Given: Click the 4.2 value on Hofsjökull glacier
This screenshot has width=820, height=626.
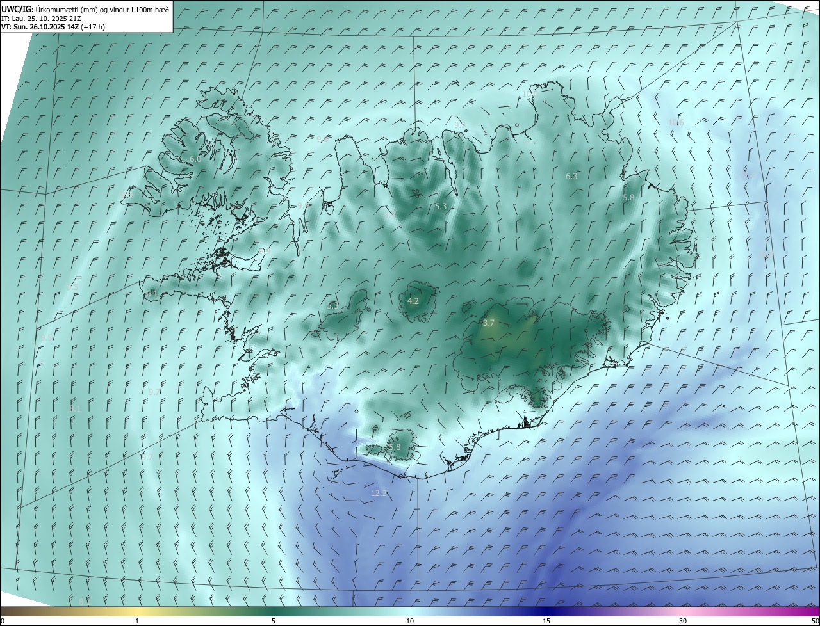Looking at the screenshot, I should pos(413,301).
